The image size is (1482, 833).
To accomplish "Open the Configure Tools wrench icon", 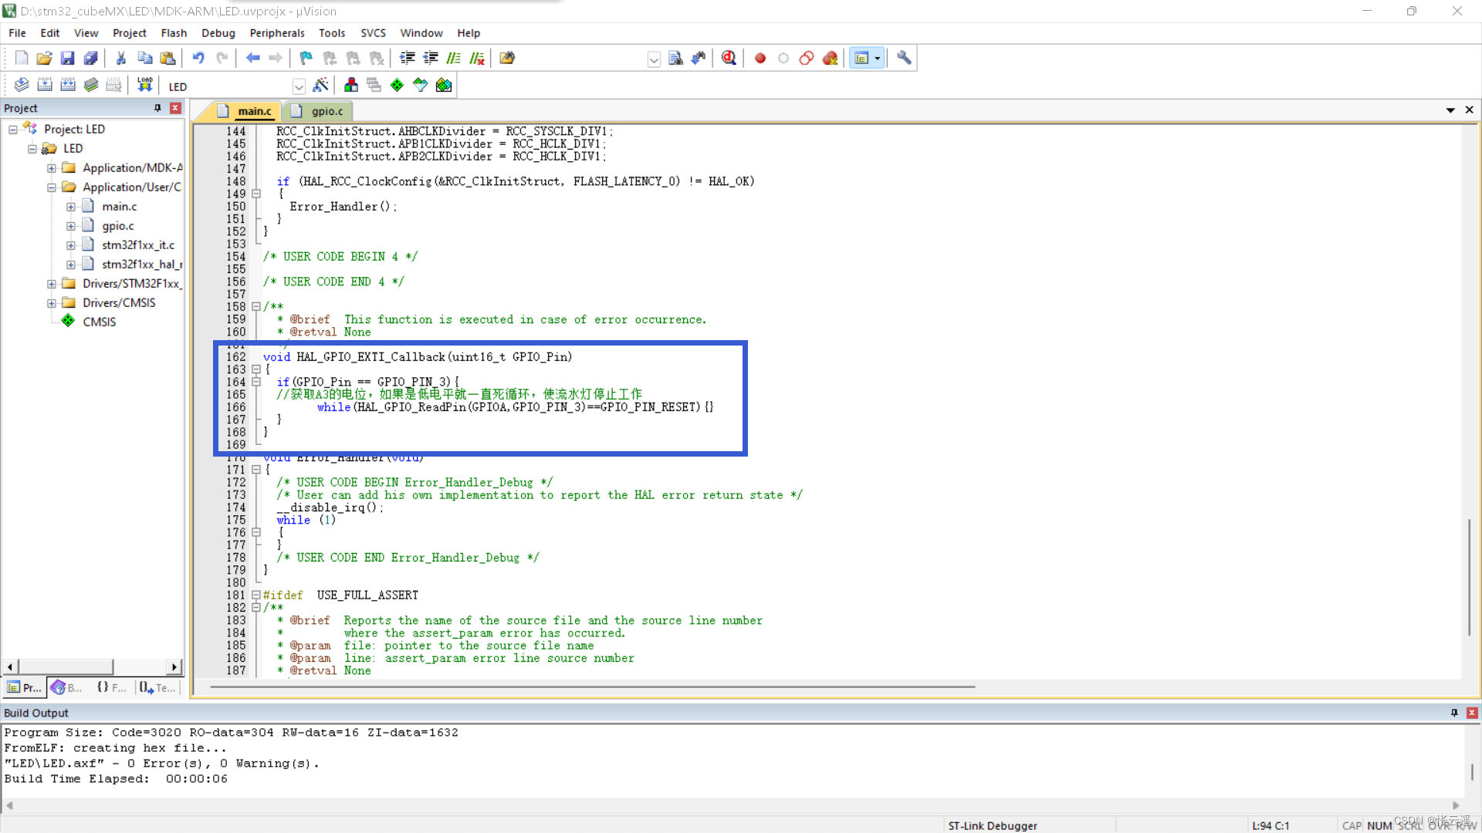I will 903,58.
